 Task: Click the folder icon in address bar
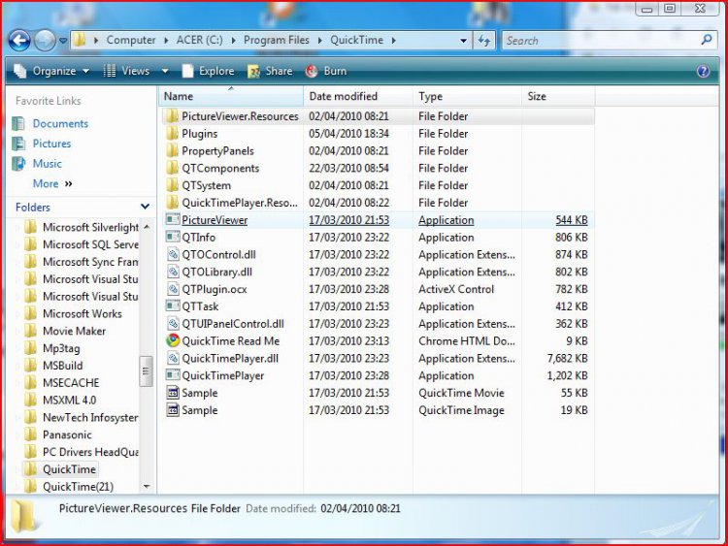[80, 41]
